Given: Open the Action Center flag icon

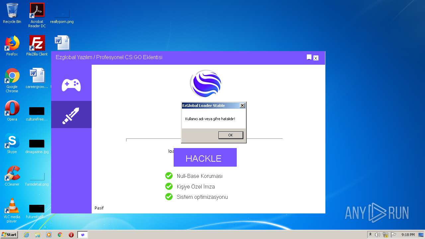Looking at the screenshot, I should [x=393, y=235].
